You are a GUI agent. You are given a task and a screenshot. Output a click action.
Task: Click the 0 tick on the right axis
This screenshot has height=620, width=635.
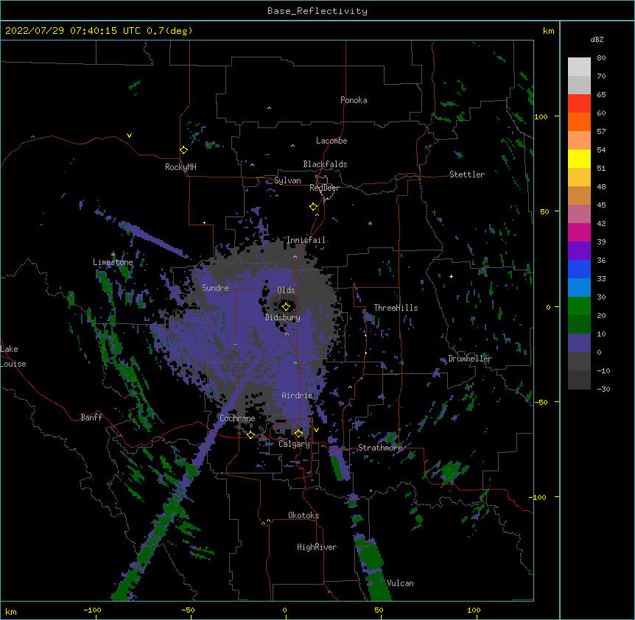click(x=548, y=307)
